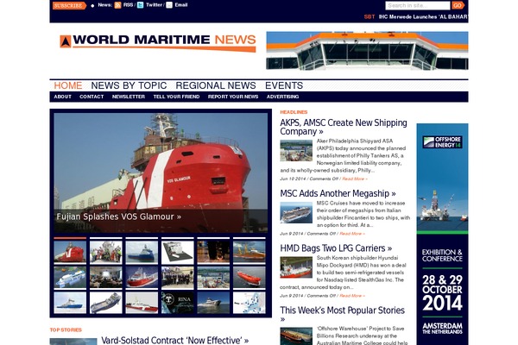Click the Email envelope icon
Image resolution: width=518 pixels, height=345 pixels.
169,5
